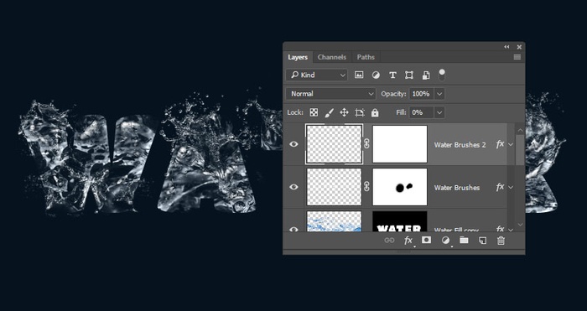Hide the Water Brushes 2 layer
Screen dimensions: 587x311
pos(293,144)
